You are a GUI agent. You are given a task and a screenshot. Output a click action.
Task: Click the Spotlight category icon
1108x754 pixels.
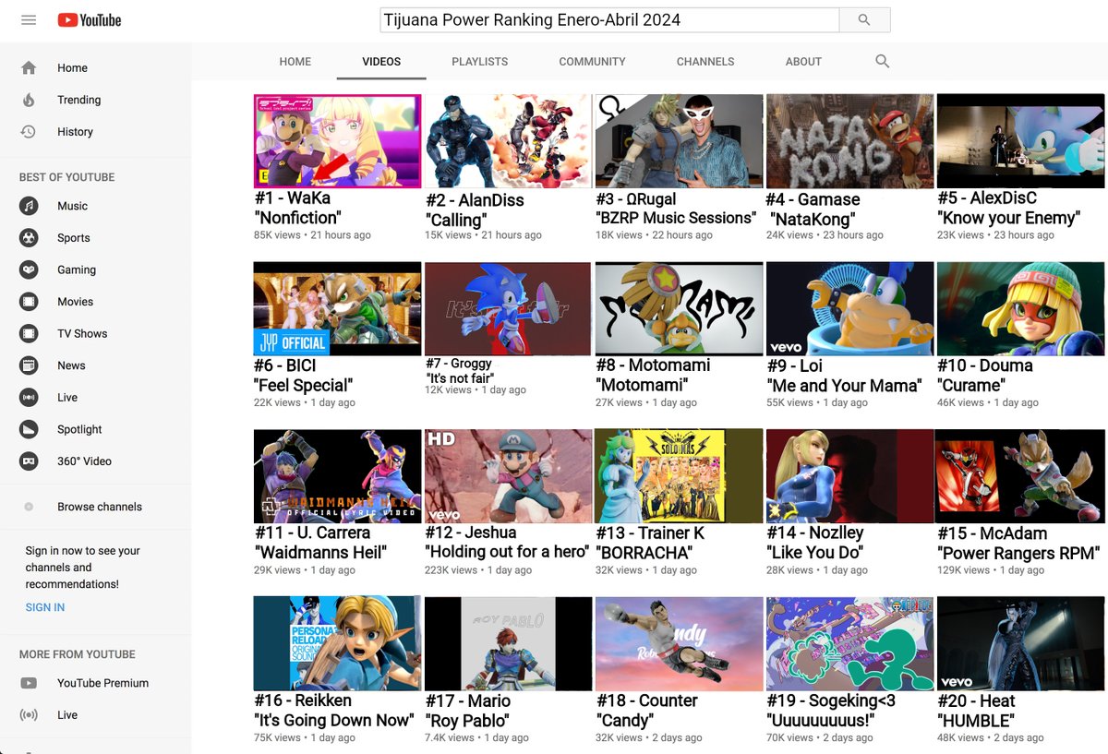coord(30,429)
